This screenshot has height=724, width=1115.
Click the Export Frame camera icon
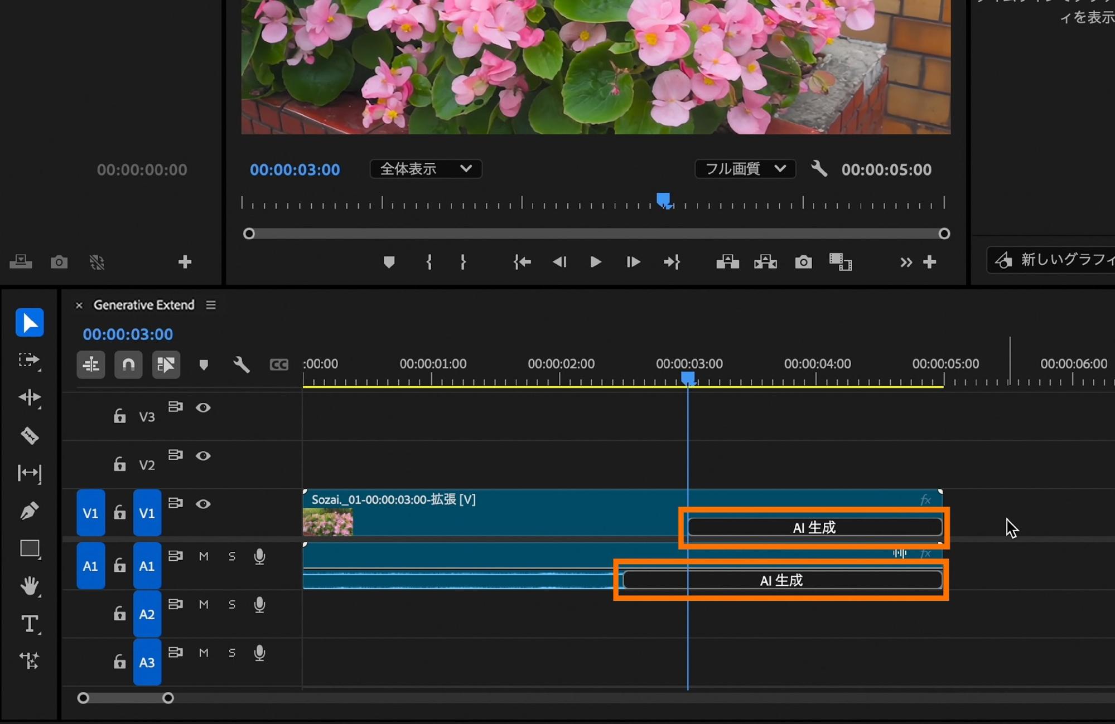click(803, 262)
